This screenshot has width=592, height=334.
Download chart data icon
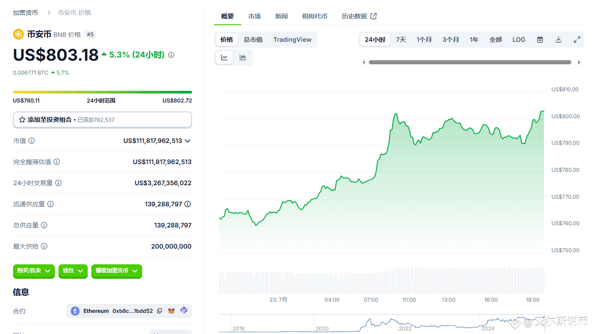558,40
